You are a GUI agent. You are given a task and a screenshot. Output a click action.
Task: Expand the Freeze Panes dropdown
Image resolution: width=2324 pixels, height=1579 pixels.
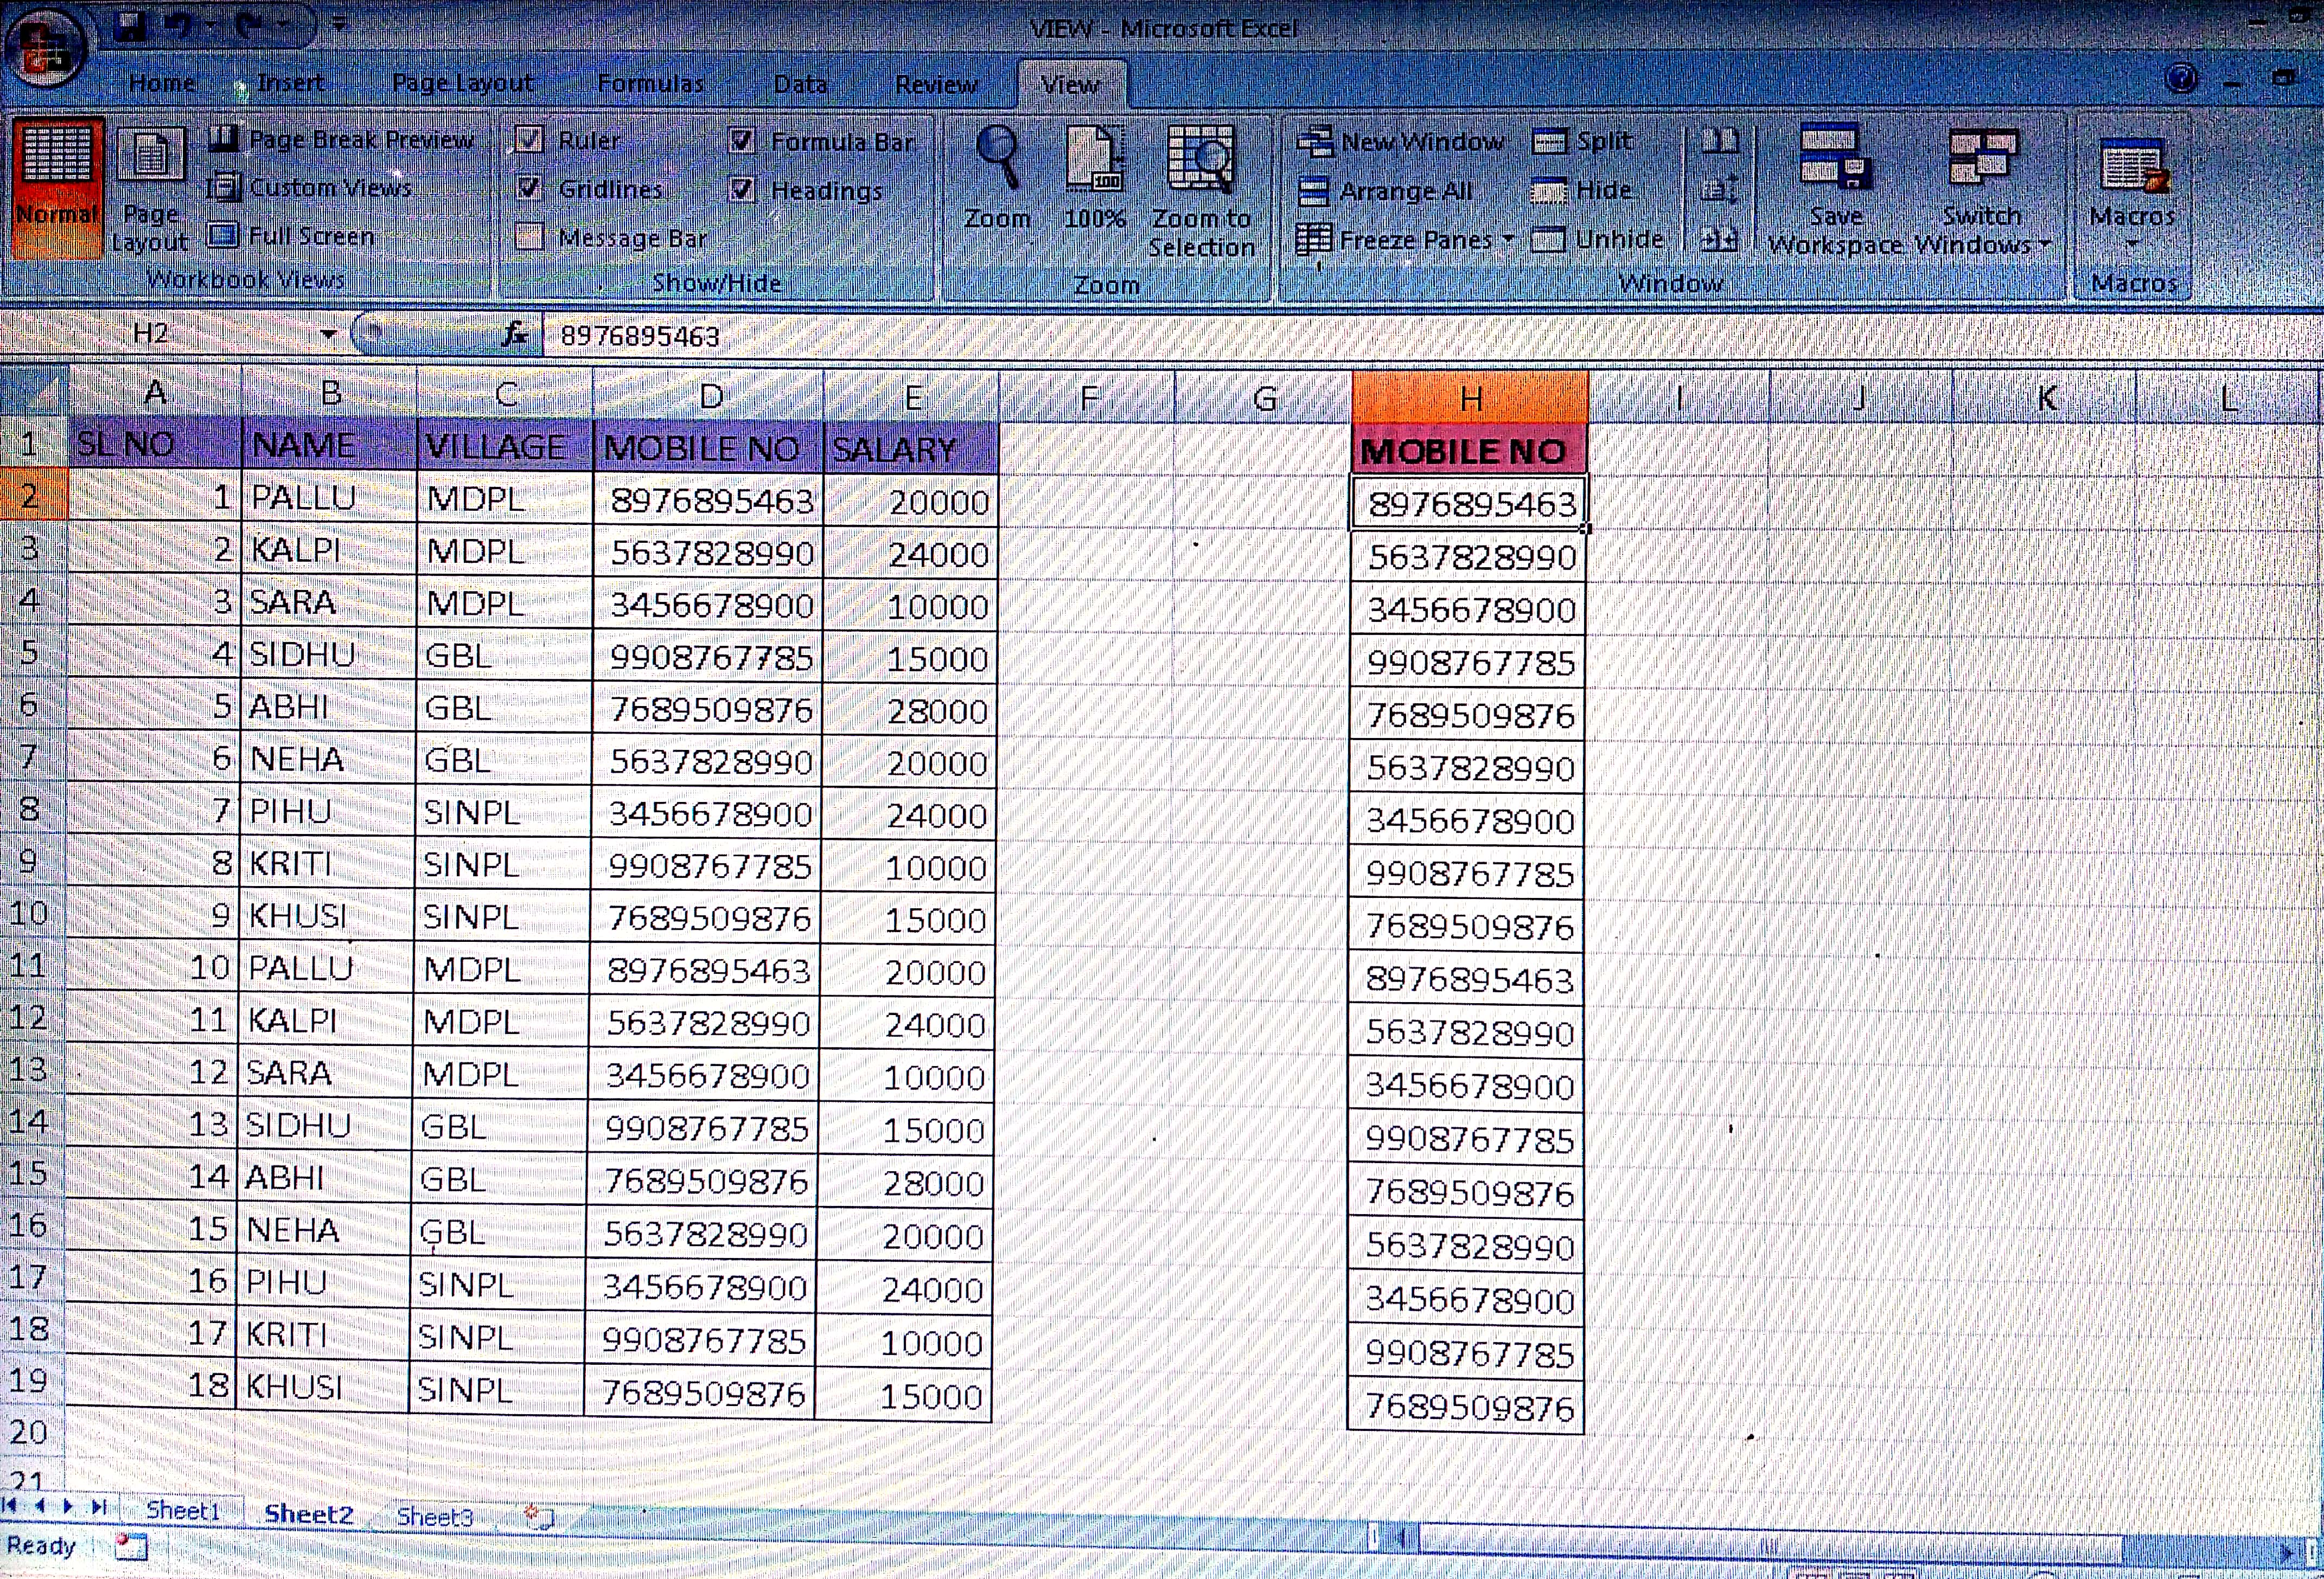[1508, 240]
